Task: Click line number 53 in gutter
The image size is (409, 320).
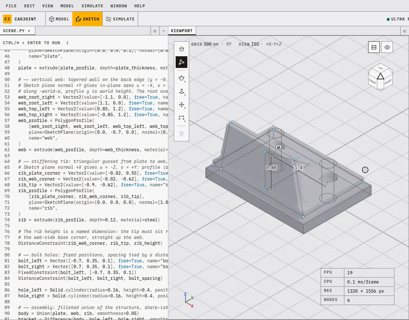Action: click(x=7, y=97)
